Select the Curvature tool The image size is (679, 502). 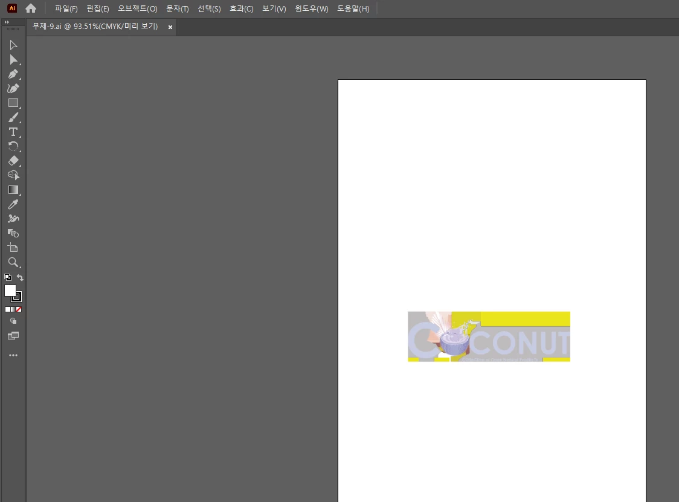tap(13, 88)
